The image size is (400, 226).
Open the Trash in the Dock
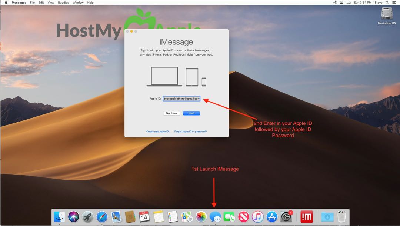pyautogui.click(x=341, y=217)
